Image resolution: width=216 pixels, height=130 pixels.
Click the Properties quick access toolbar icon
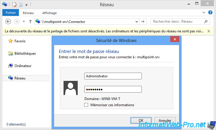click(x=14, y=5)
